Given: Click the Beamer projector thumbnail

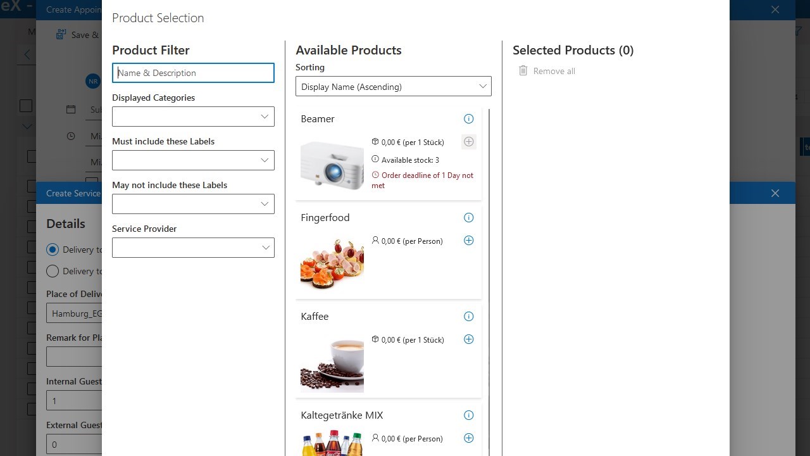Looking at the screenshot, I should click(x=332, y=166).
